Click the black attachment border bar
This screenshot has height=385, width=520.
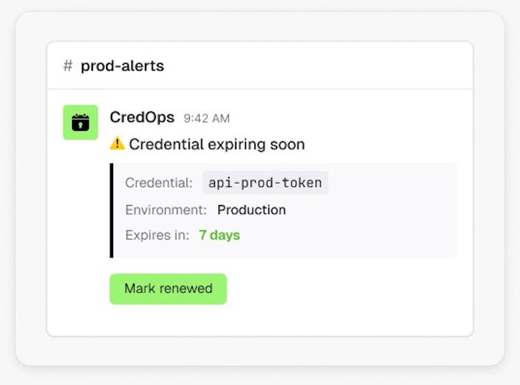(111, 211)
